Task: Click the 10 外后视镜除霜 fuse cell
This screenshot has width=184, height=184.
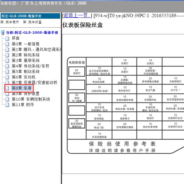Action: click(x=99, y=135)
